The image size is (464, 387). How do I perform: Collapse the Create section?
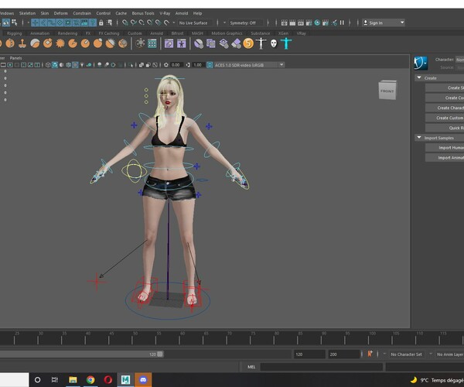click(x=419, y=77)
